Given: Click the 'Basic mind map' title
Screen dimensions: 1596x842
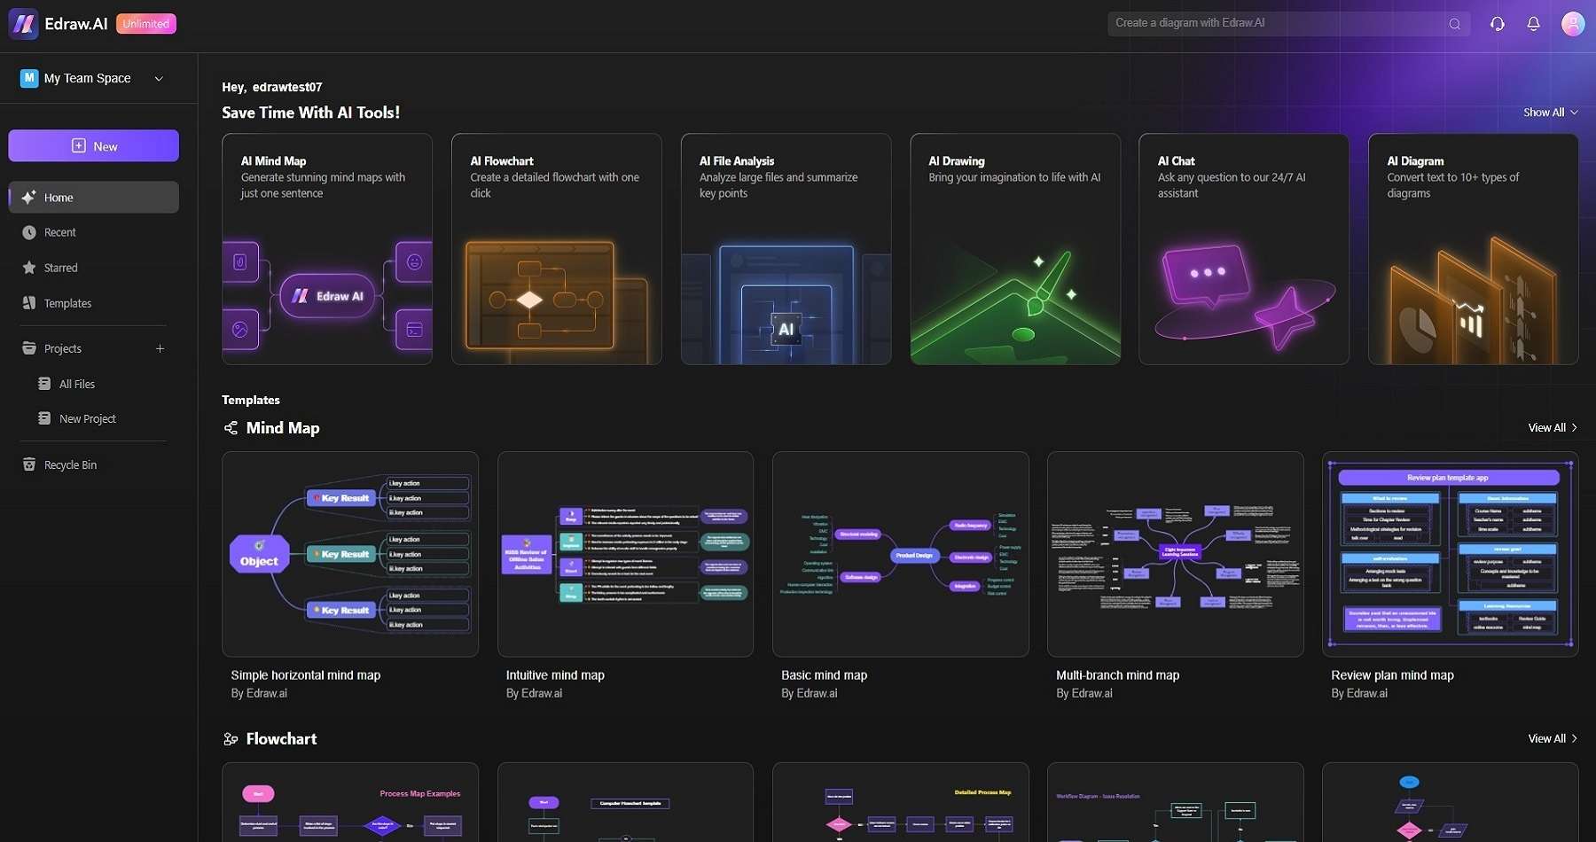Looking at the screenshot, I should pyautogui.click(x=825, y=675).
